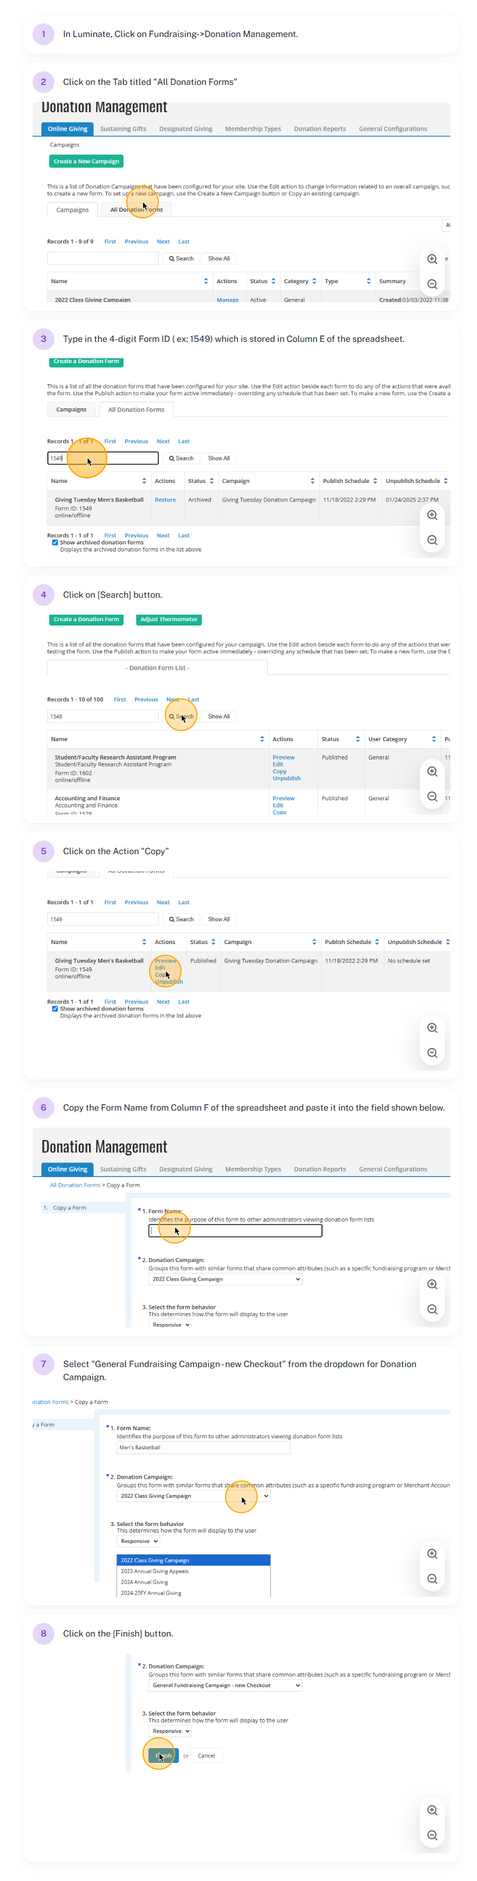This screenshot has height=1881, width=477.
Task: Click Unpublish link for Student/Faculty Research form
Action: pos(287,779)
